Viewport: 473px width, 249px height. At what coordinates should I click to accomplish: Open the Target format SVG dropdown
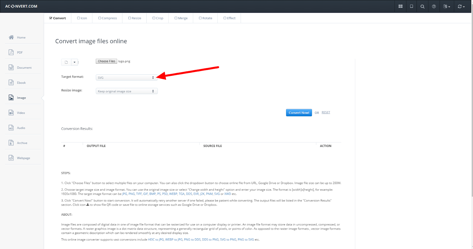tap(127, 78)
